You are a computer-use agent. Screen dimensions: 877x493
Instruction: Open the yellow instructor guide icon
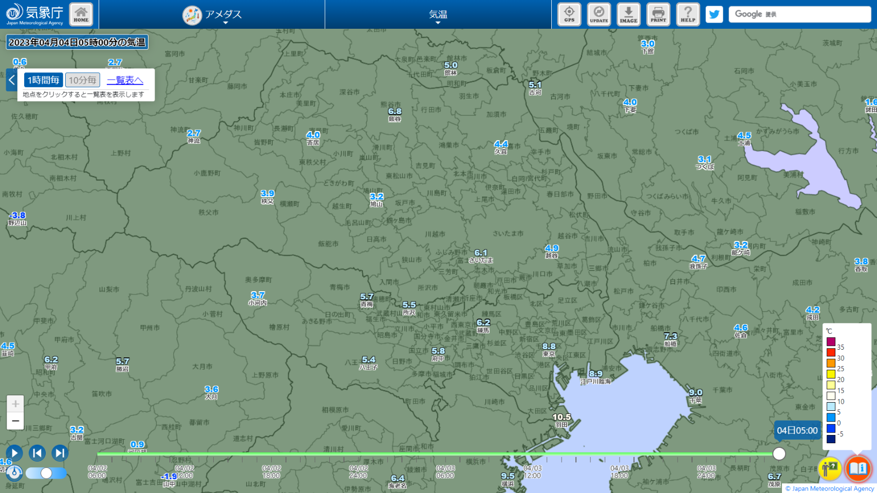click(829, 468)
